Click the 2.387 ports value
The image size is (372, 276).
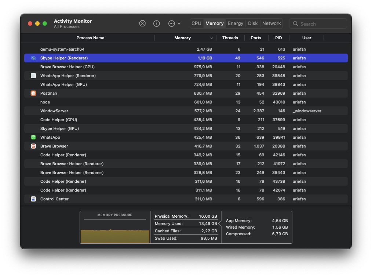259,111
